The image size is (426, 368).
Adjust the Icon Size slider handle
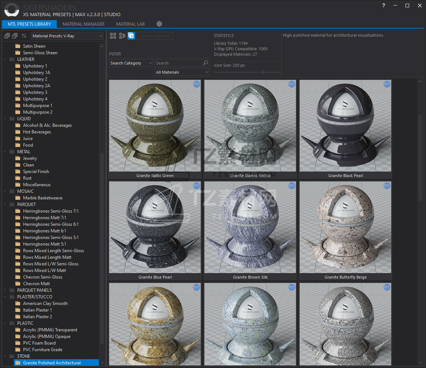pyautogui.click(x=263, y=72)
